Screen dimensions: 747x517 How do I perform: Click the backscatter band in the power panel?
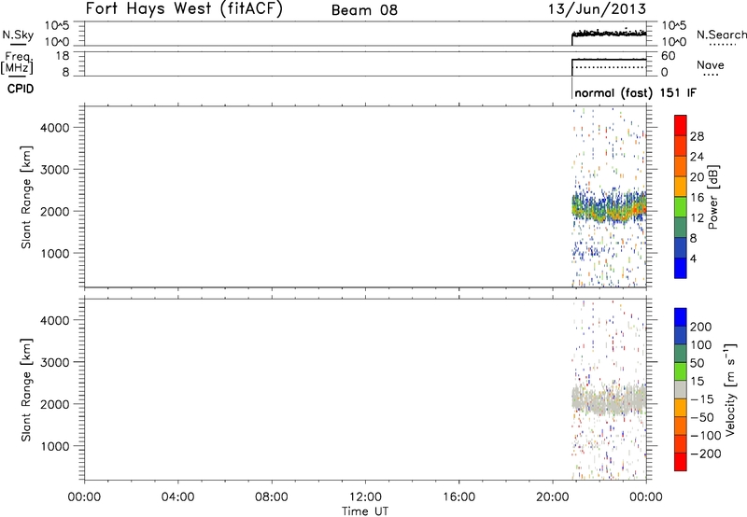[x=609, y=207]
